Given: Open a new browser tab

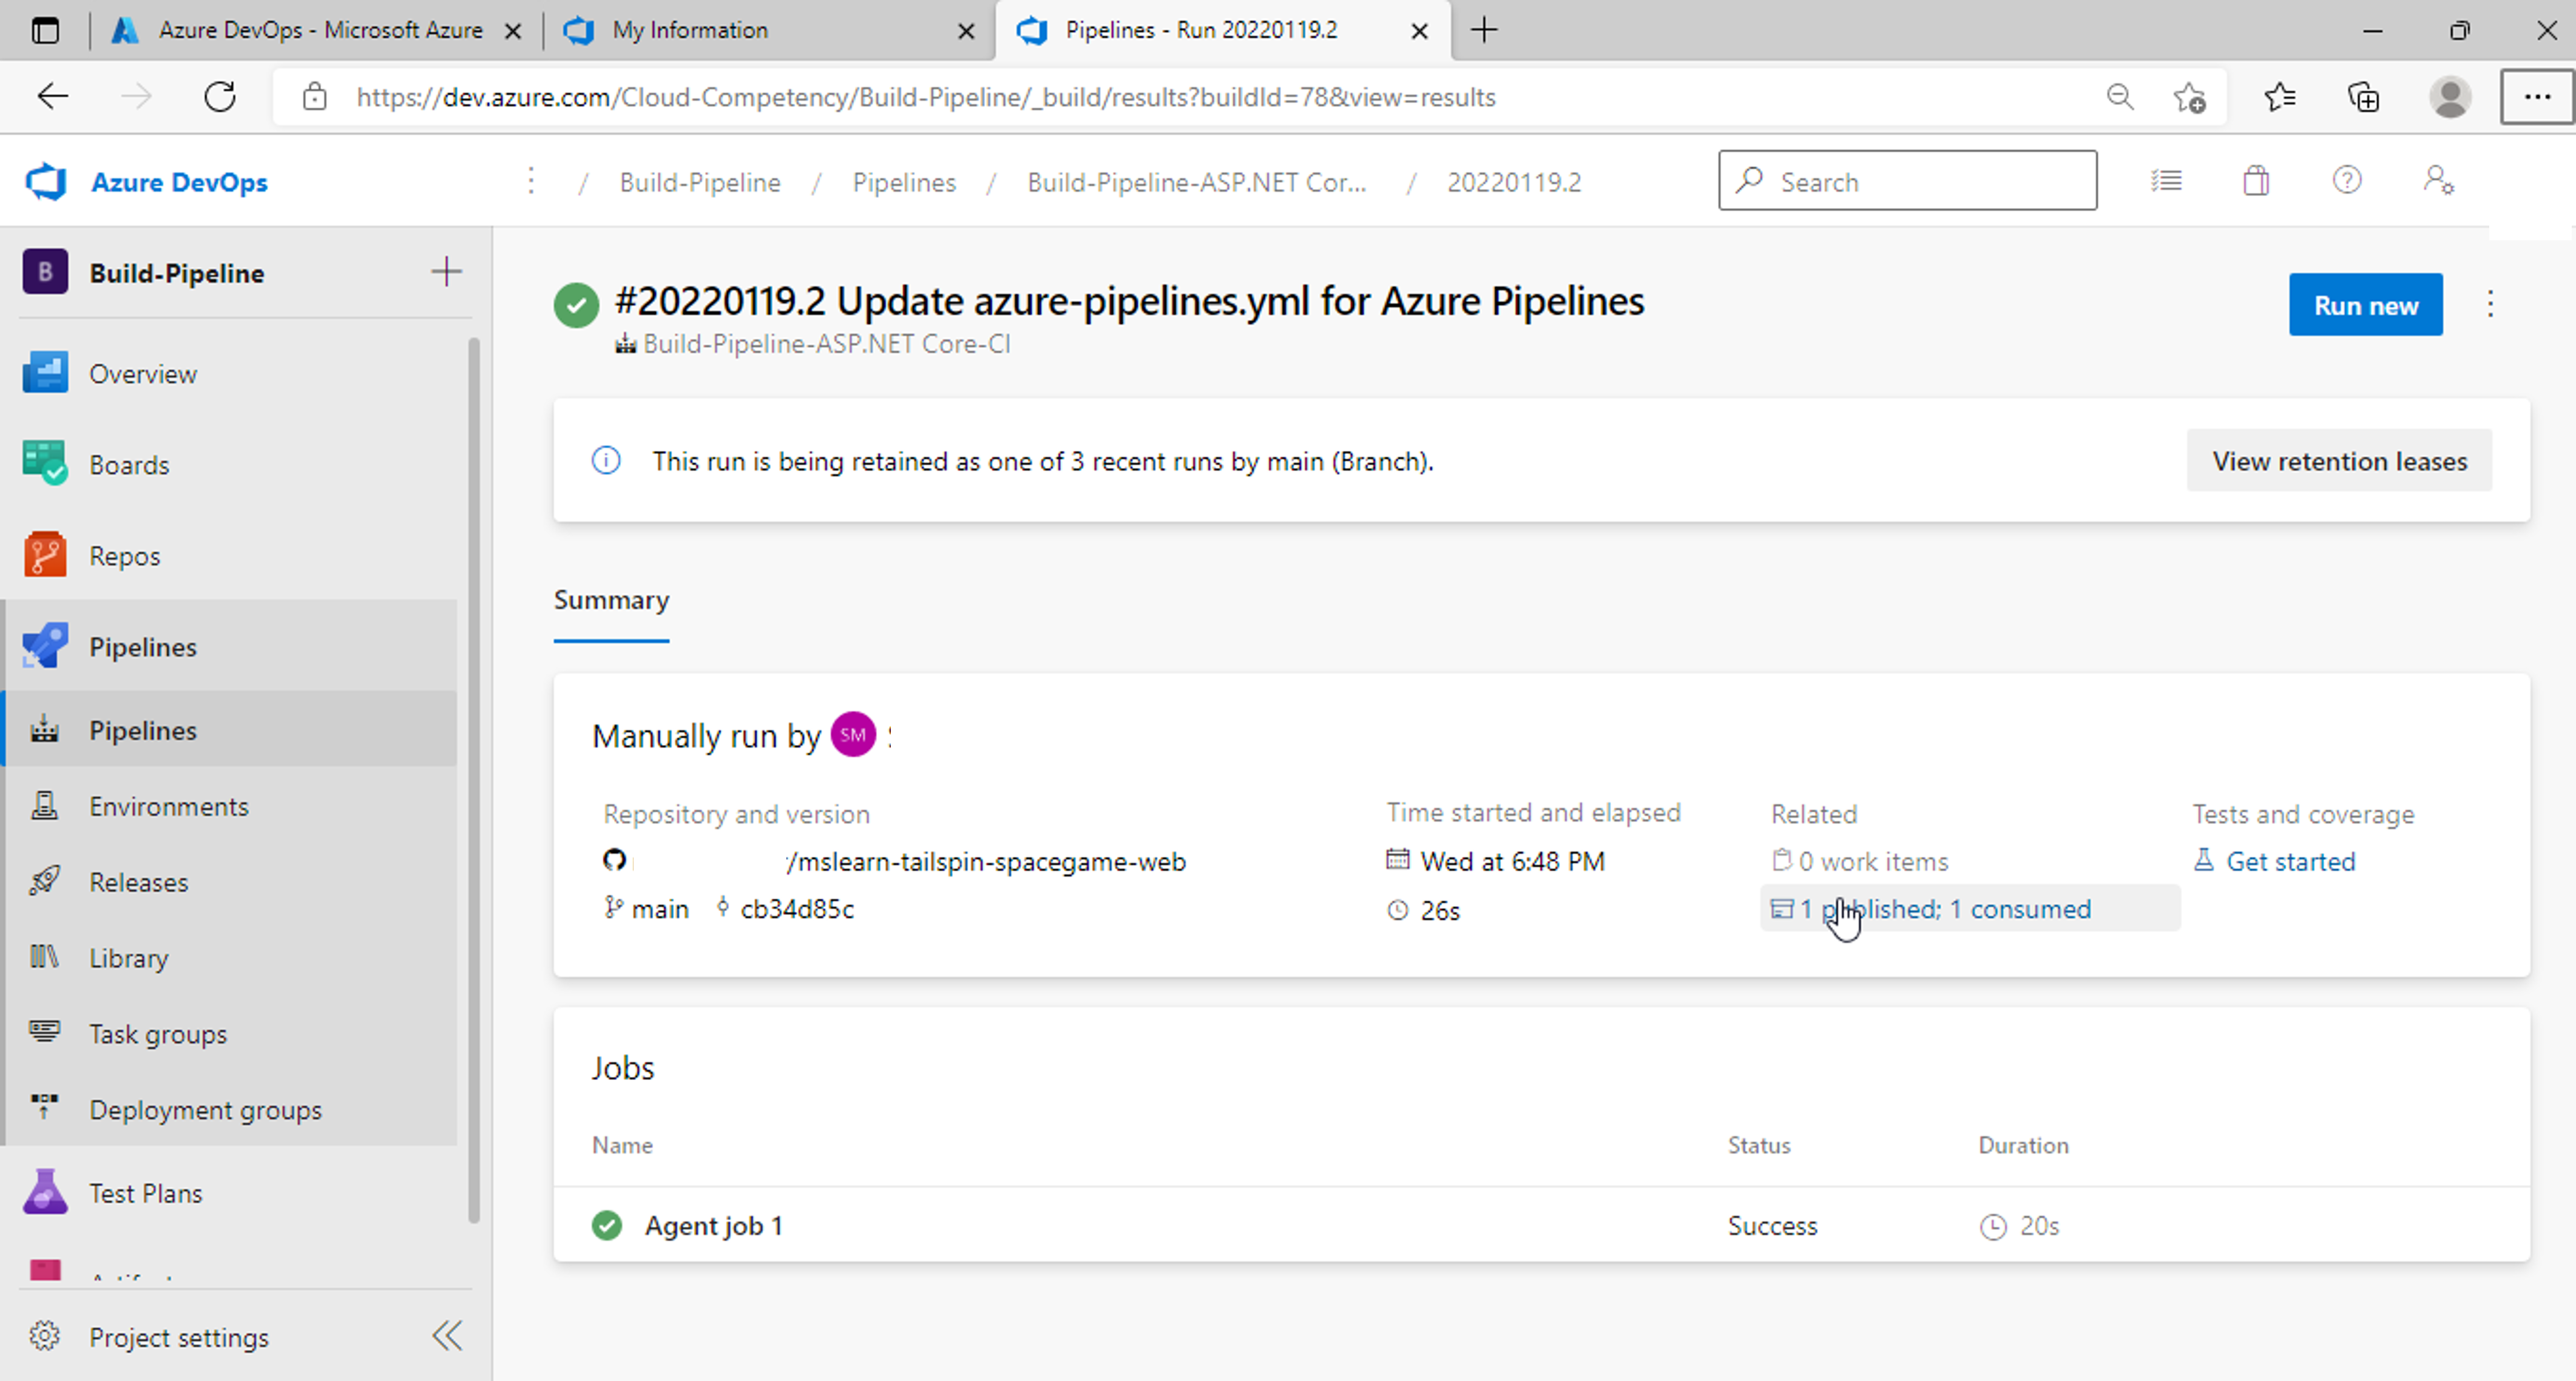Looking at the screenshot, I should click(1485, 30).
